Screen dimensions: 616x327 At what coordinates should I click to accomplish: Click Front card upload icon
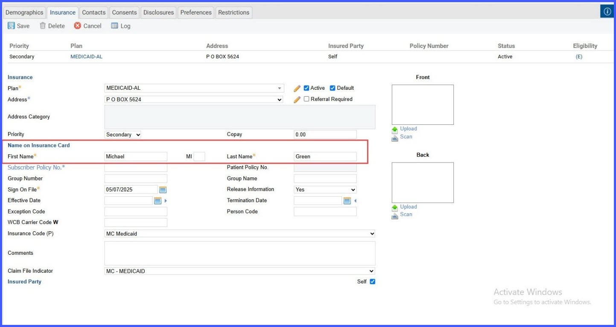[395, 130]
